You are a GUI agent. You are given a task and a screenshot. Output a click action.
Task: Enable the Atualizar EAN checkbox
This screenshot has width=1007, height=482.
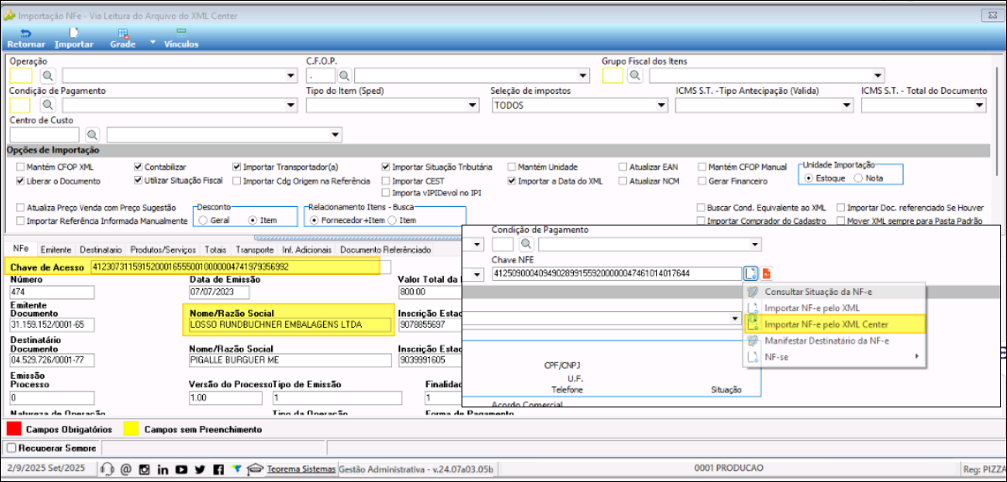tap(623, 168)
